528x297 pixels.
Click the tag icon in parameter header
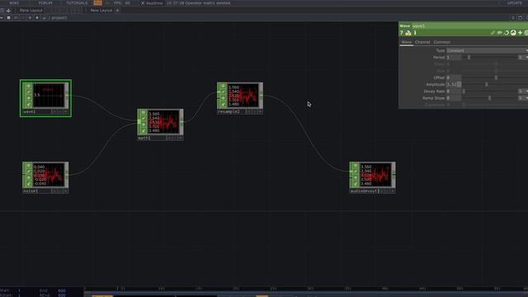[x=500, y=33]
